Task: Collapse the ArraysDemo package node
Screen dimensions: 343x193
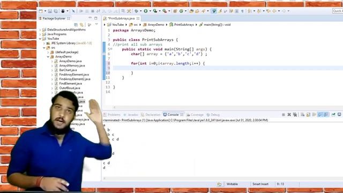Action: [x=48, y=56]
